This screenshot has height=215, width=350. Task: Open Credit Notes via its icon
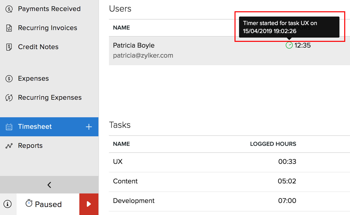coord(9,47)
